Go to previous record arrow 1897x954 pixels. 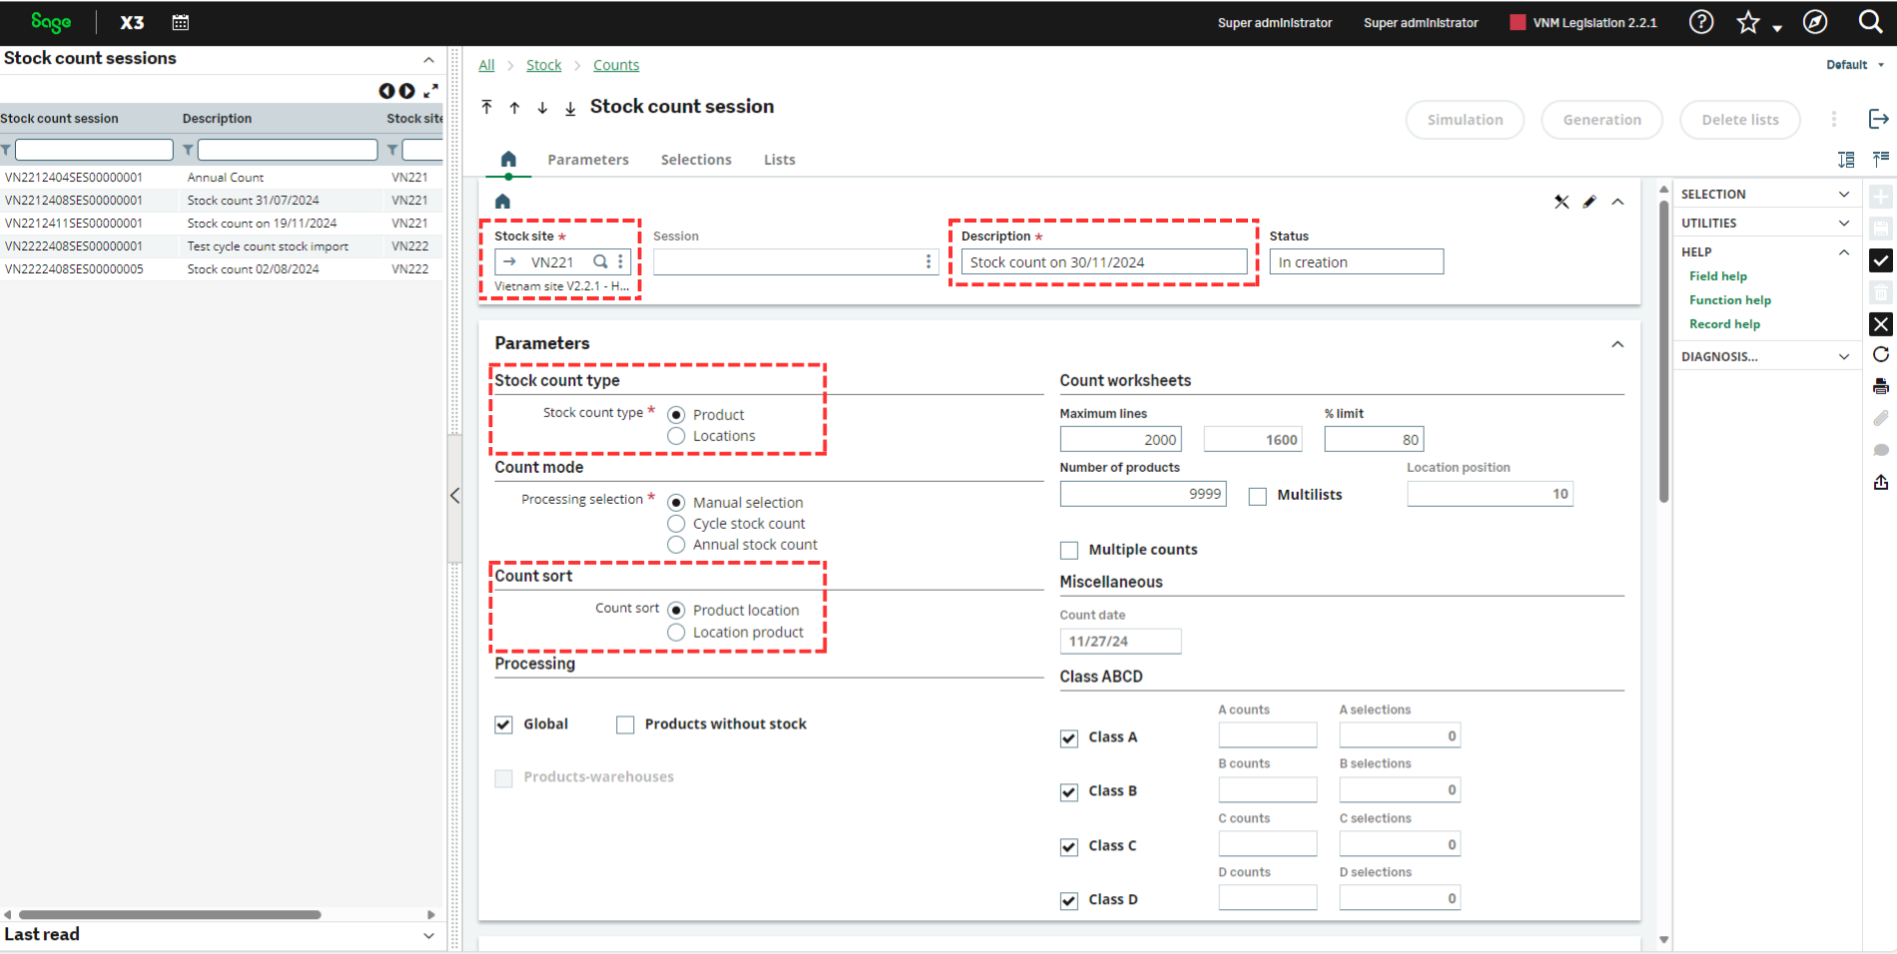pos(514,107)
